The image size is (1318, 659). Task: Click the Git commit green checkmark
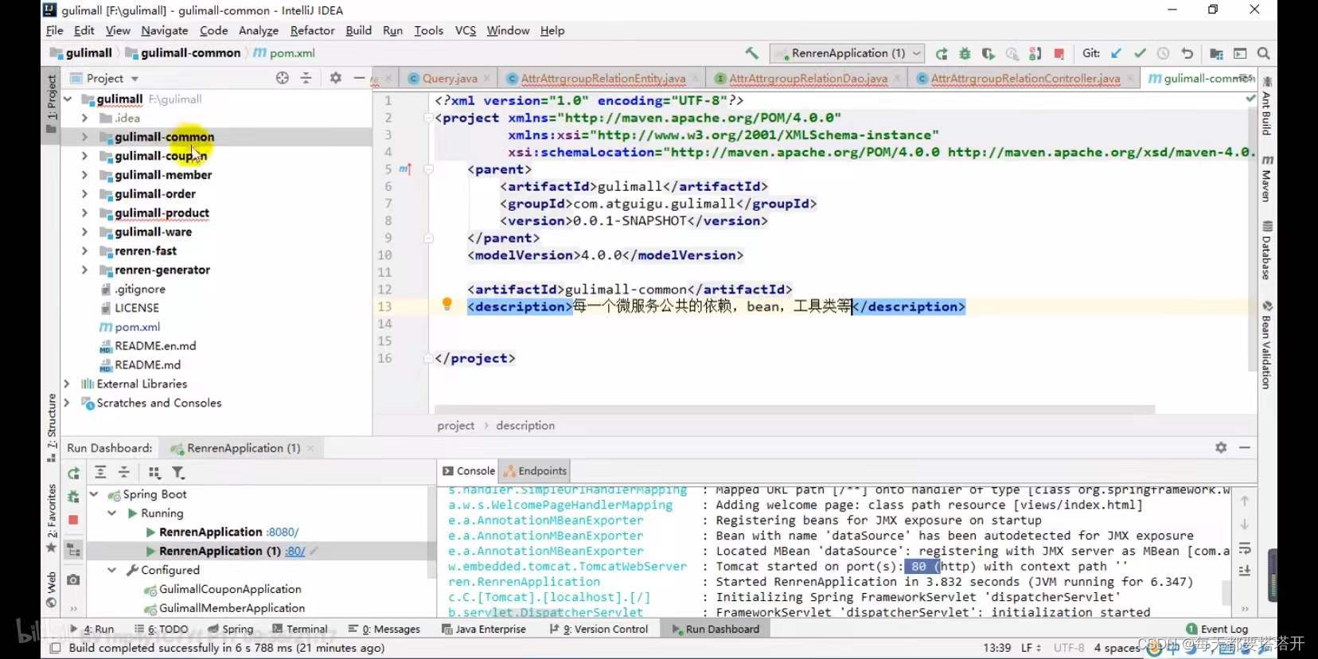point(1140,53)
